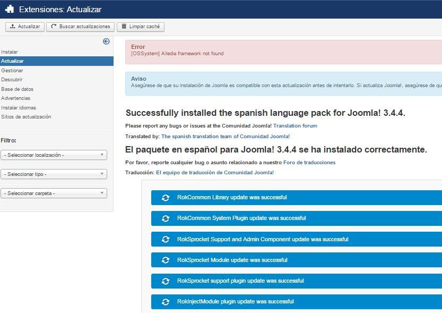Open The spanish translation team of Comunidad Joomla! link
442x313 pixels.
tap(226, 137)
